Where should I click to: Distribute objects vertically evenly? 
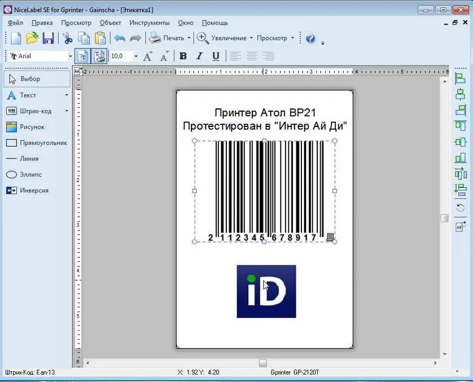[x=461, y=190]
